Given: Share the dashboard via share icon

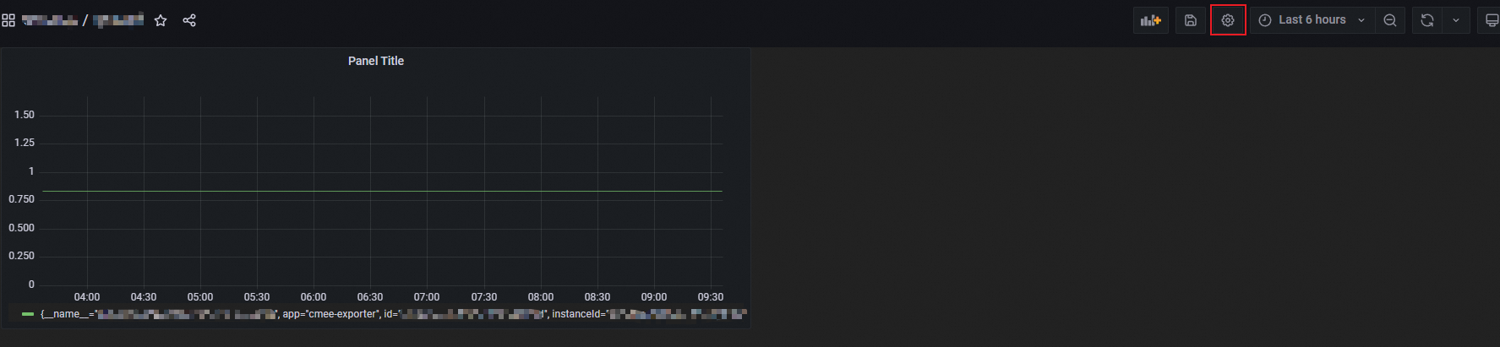Looking at the screenshot, I should pos(189,20).
